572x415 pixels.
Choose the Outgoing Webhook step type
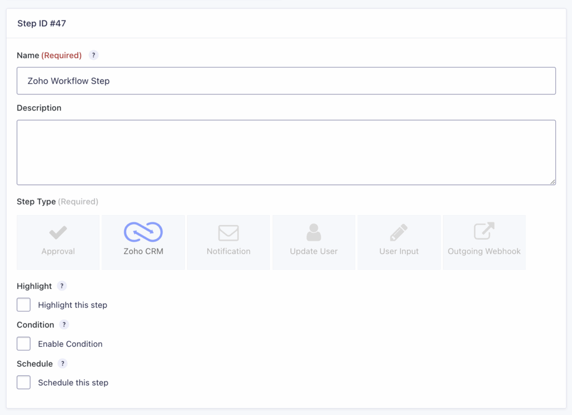tap(484, 242)
